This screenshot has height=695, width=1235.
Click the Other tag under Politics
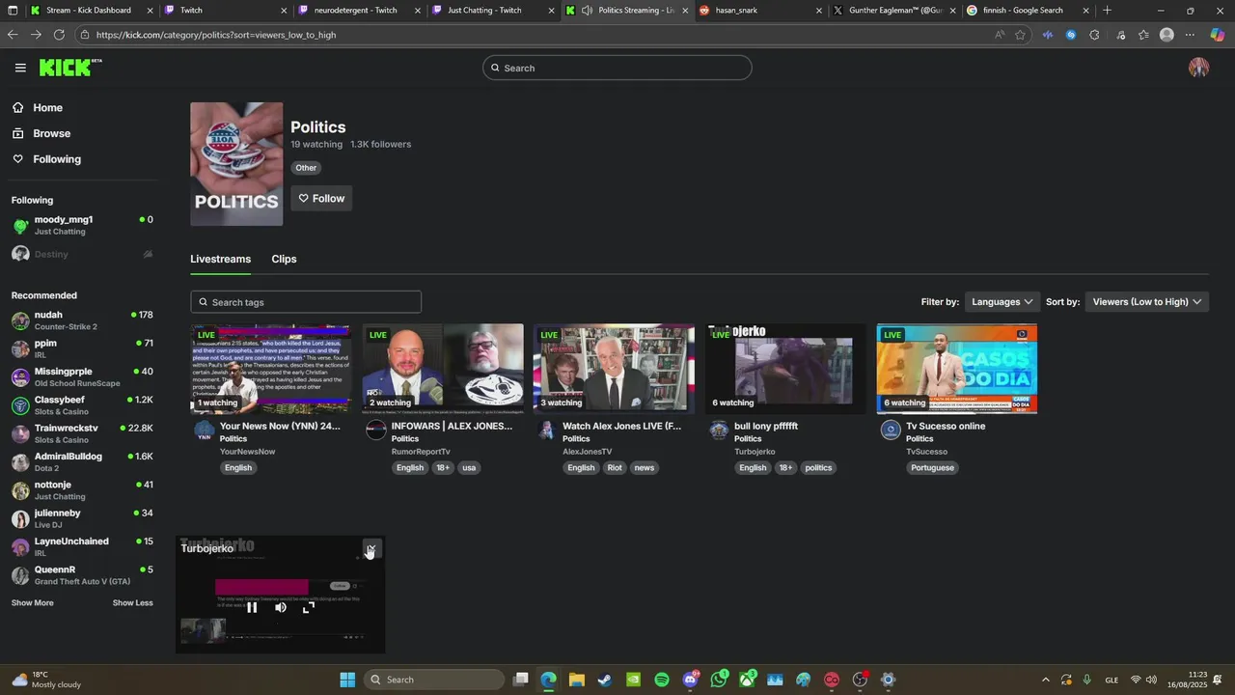pyautogui.click(x=306, y=168)
